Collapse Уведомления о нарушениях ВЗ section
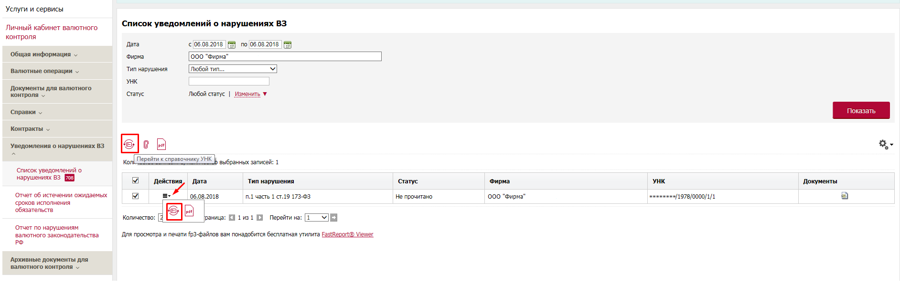This screenshot has height=307, width=900. pos(57,149)
